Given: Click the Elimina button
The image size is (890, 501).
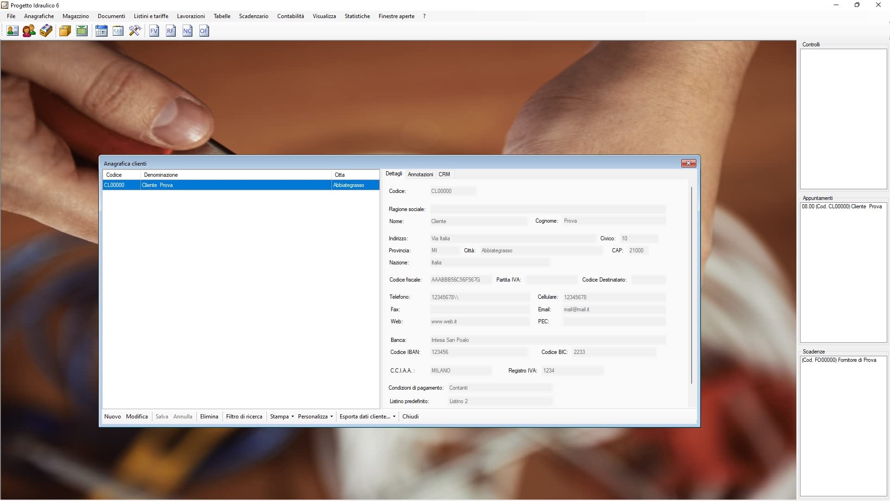Looking at the screenshot, I should (x=209, y=417).
